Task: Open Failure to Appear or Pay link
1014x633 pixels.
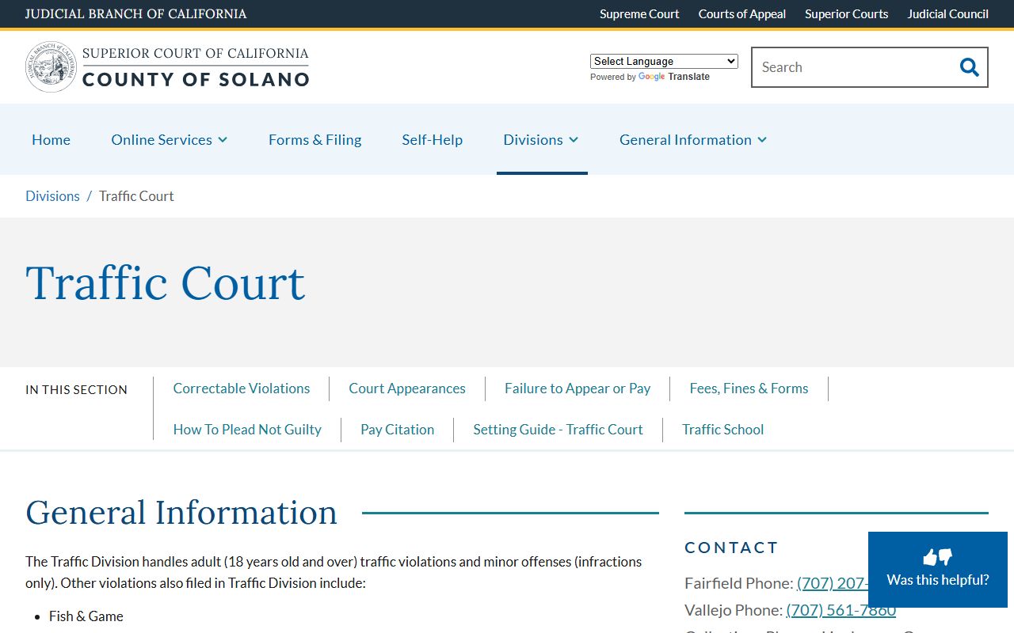Action: click(x=578, y=389)
